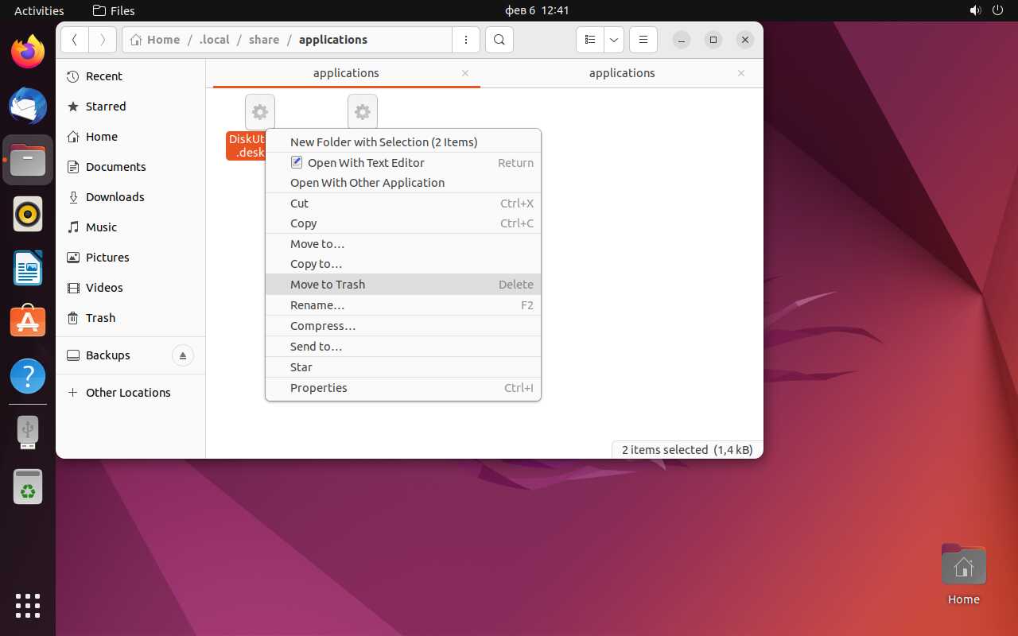Screen dimensions: 1018x636
Task: Open the Files app menu in top bar
Action: coord(114,10)
